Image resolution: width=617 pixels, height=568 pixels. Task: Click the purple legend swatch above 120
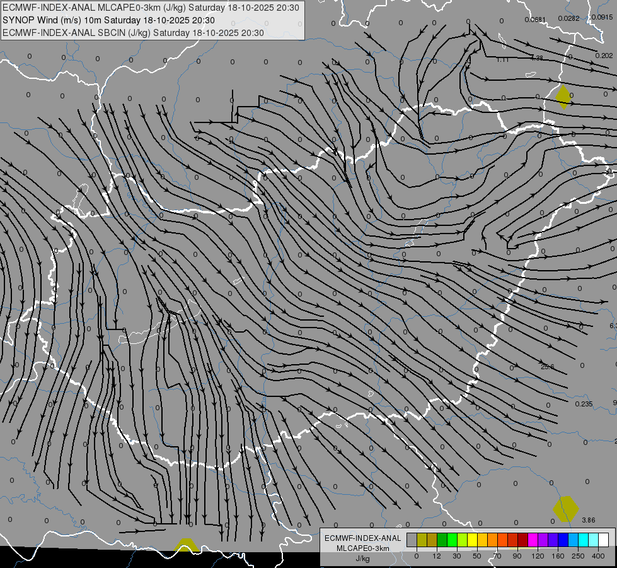pyautogui.click(x=543, y=540)
